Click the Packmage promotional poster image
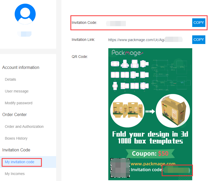Screen dimensions: 209x181 pyautogui.click(x=150, y=114)
